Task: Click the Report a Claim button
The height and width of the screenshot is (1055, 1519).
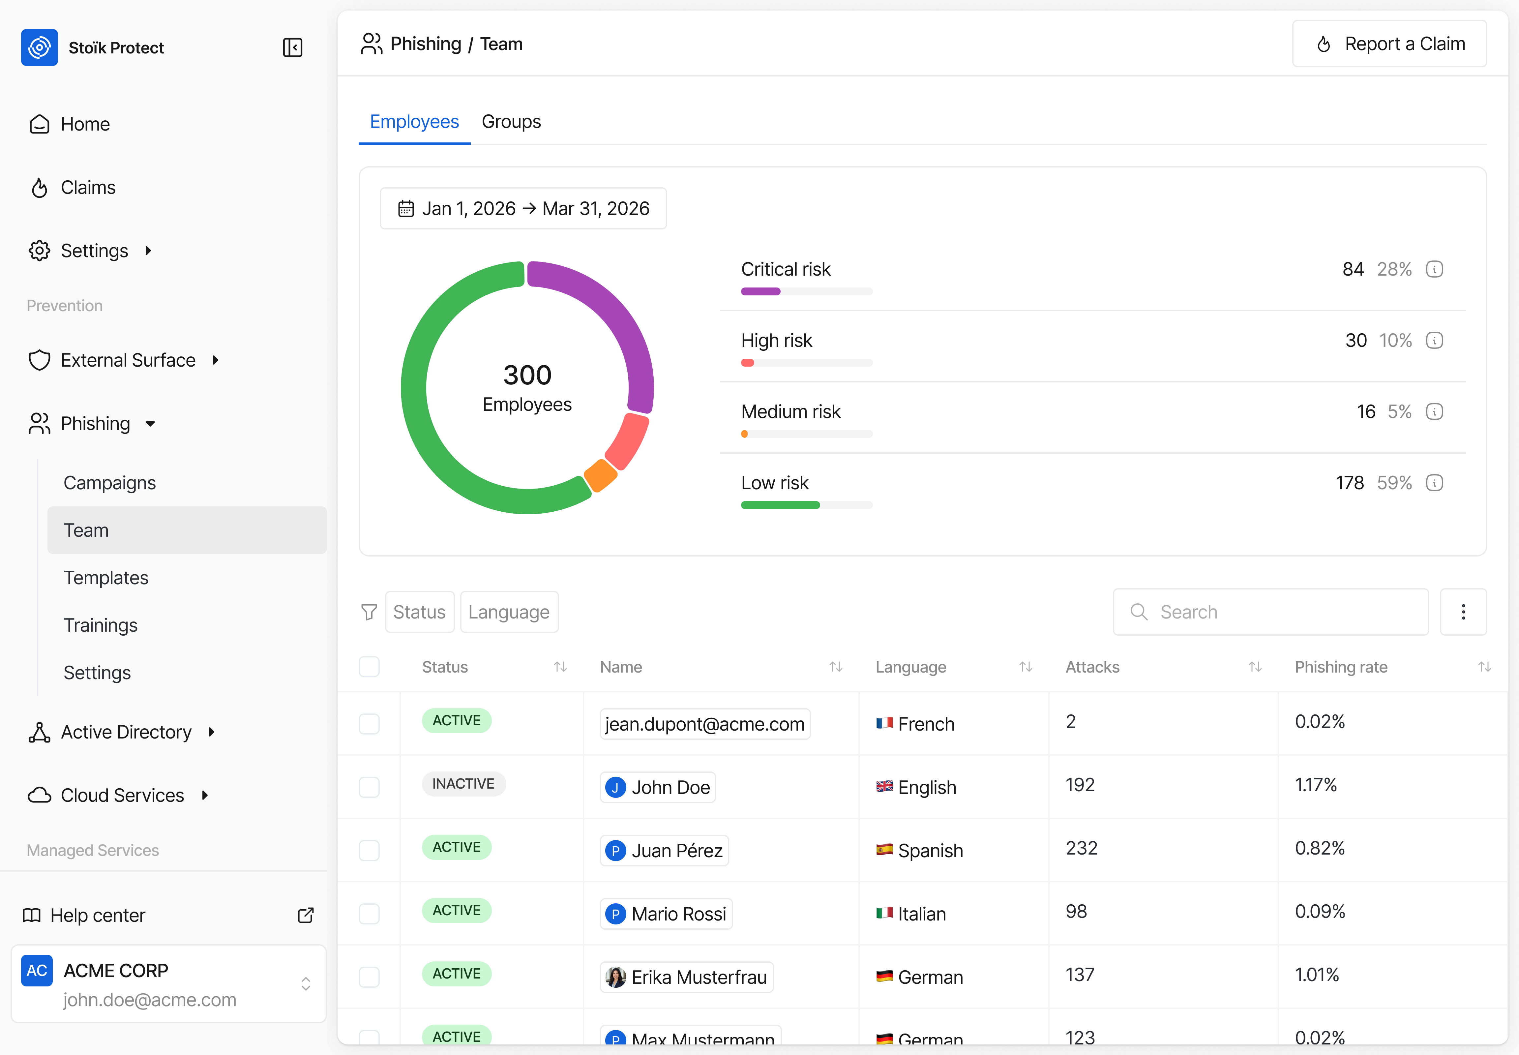Action: (1389, 44)
